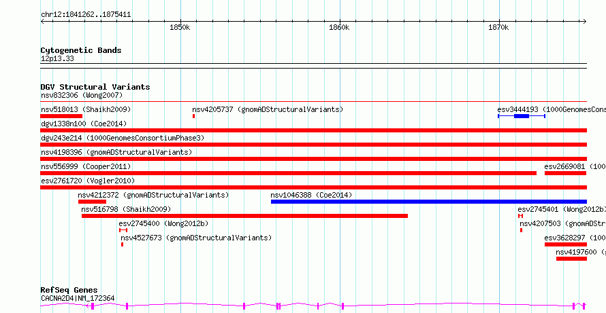
Task: Click the esv2669081 variant label
Action: tap(575, 166)
